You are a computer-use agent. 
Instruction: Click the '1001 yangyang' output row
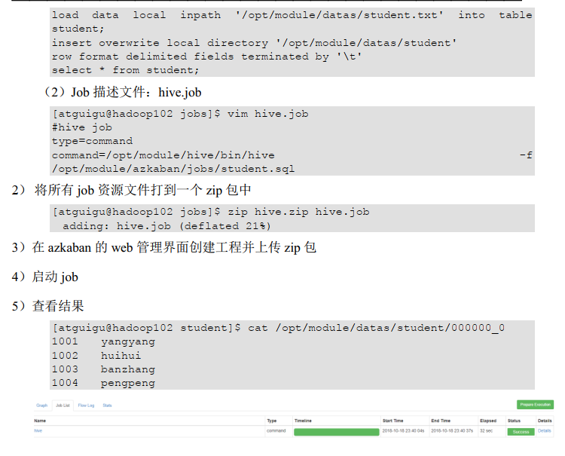point(103,341)
